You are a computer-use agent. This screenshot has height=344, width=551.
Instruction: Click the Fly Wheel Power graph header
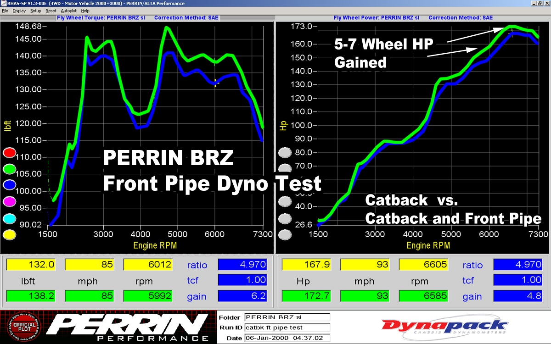[x=376, y=18]
